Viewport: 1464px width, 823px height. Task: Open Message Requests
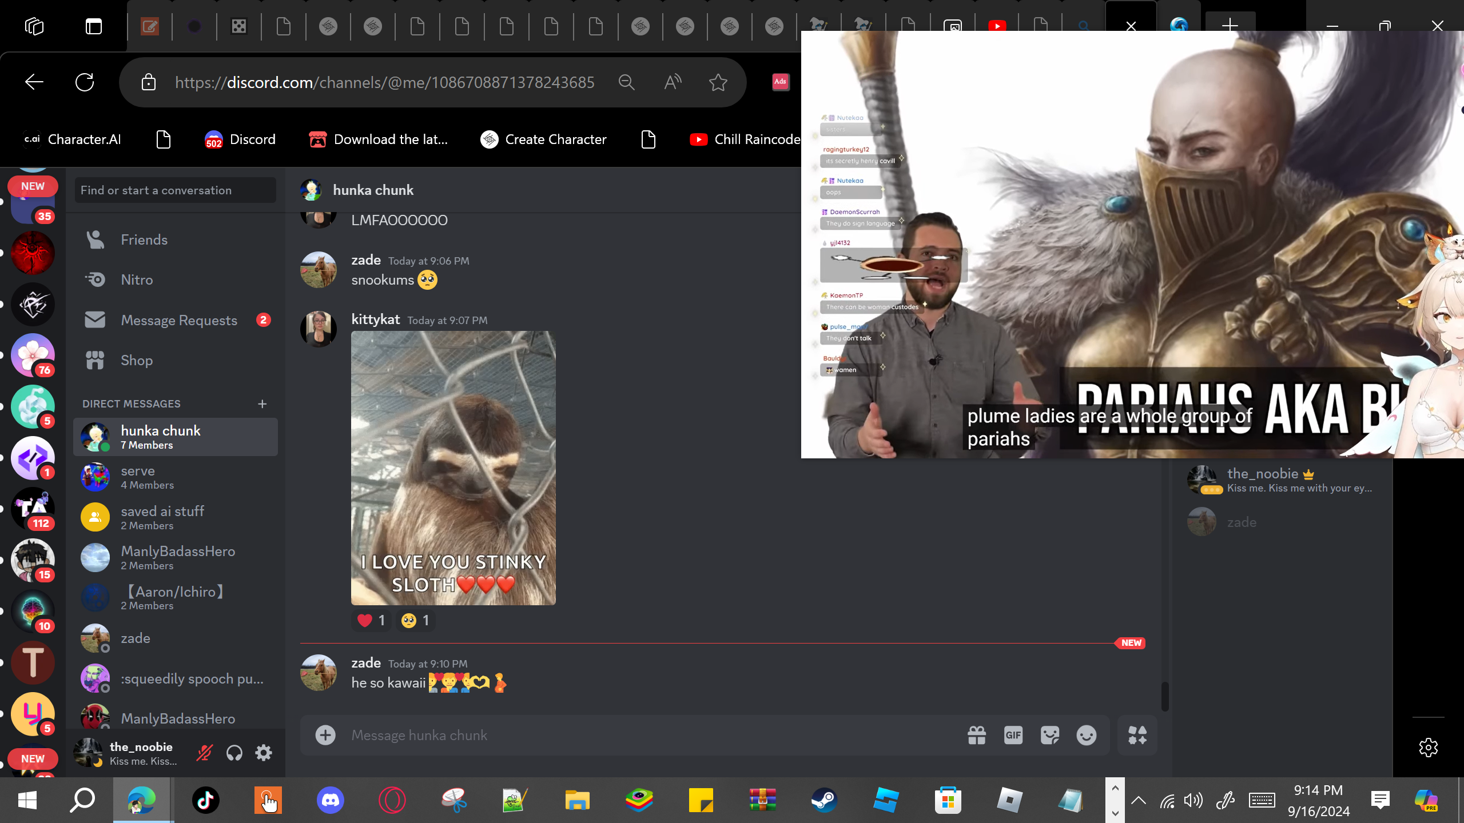click(x=176, y=320)
